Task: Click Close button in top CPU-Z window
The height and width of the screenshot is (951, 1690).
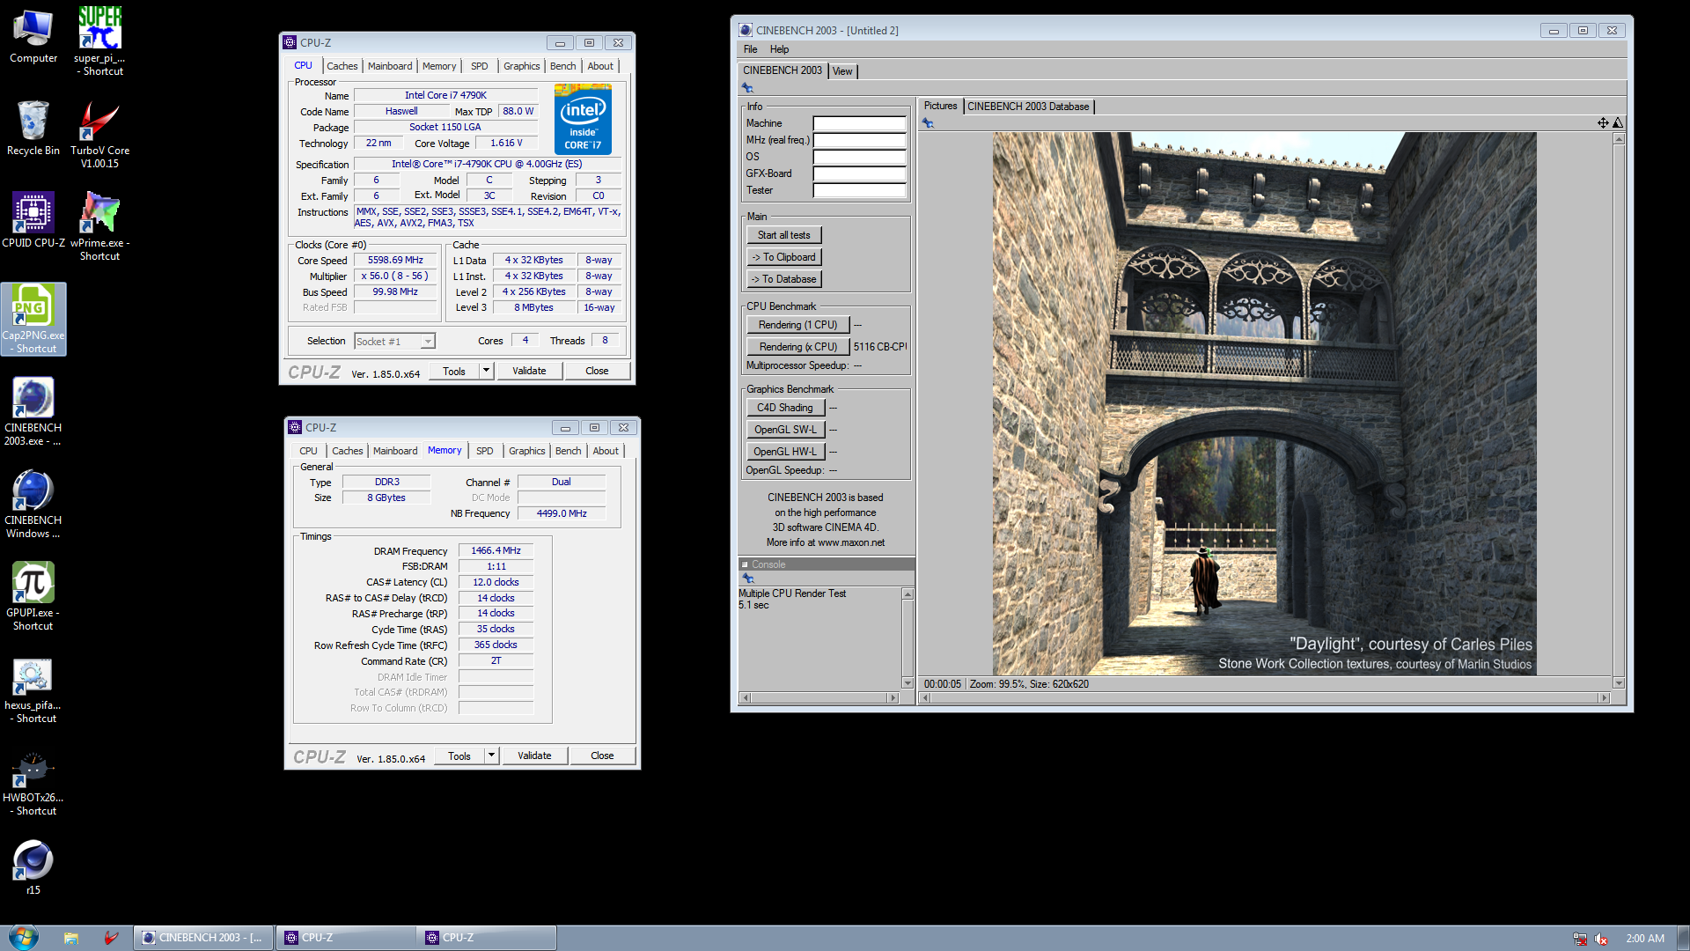Action: tap(597, 371)
